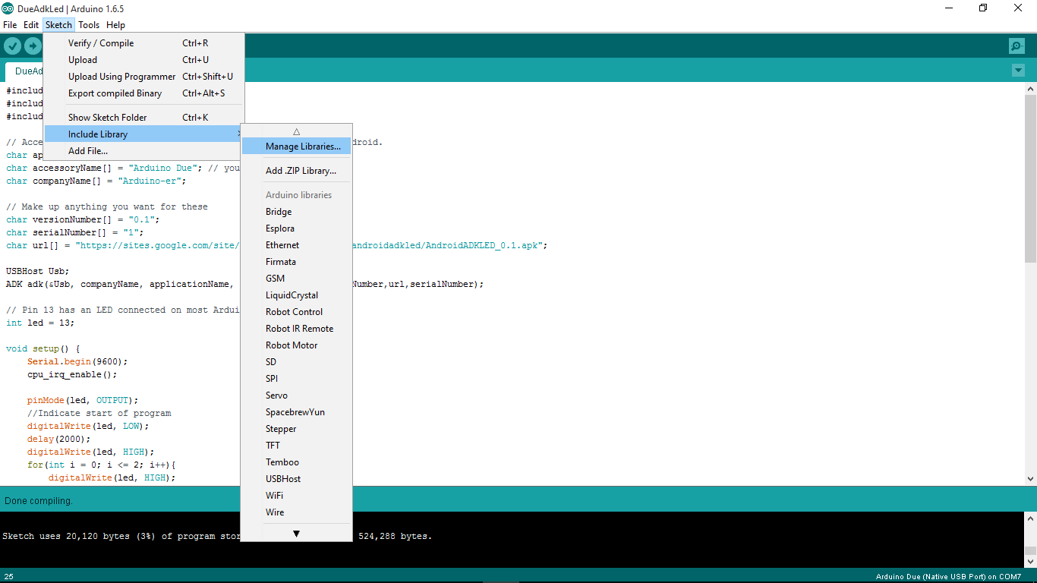This screenshot has height=583, width=1037.
Task: Include the Robot Motor library
Action: point(296,345)
